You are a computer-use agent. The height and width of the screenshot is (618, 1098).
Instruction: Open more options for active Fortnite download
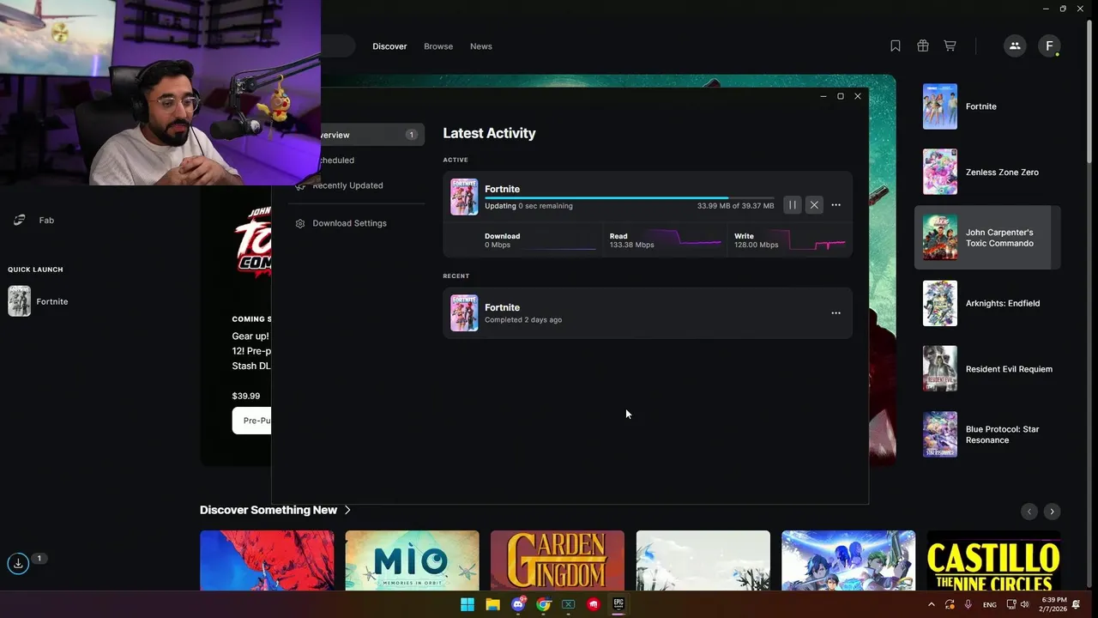pos(836,205)
